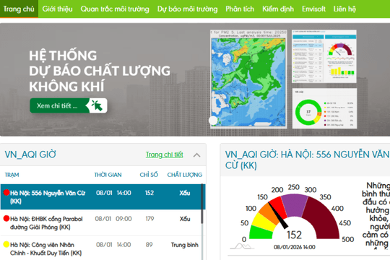390x260 pixels.
Task: Click index value 89 in station table
Action: [x=149, y=245]
